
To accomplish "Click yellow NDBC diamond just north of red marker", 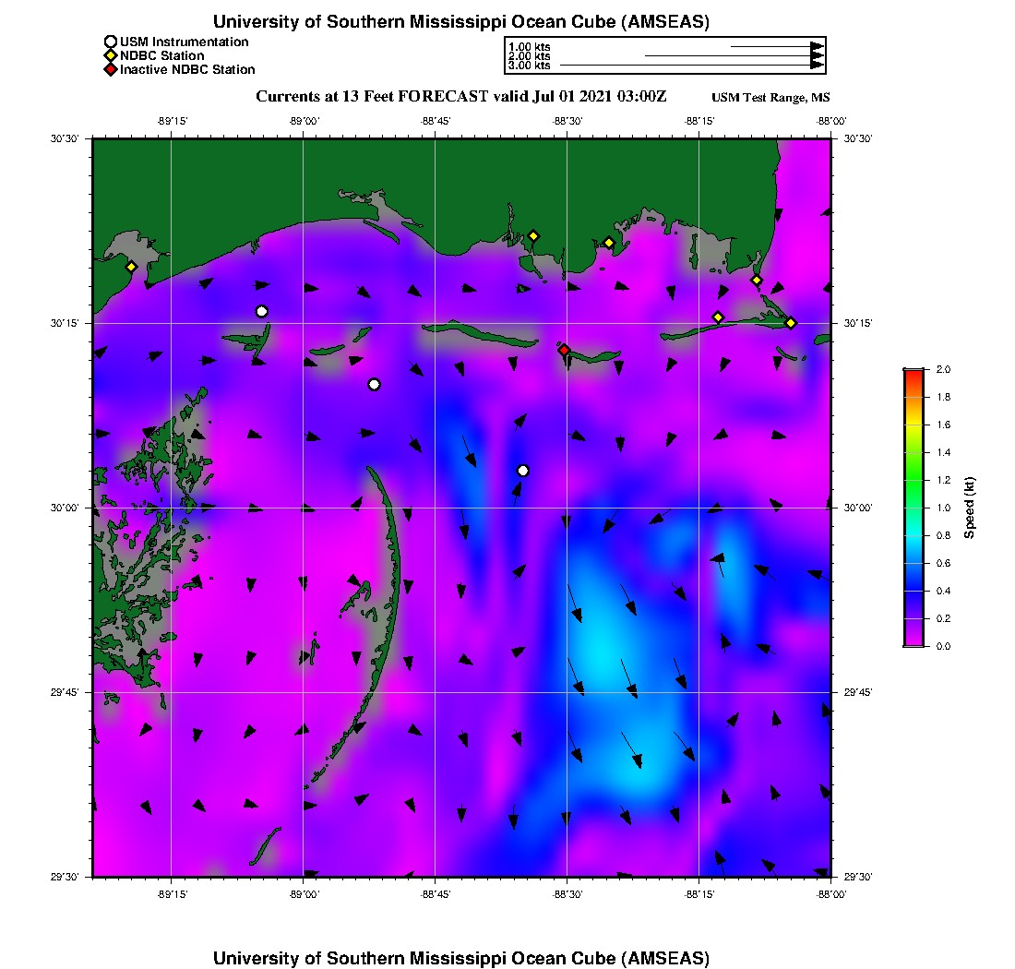I will [533, 235].
